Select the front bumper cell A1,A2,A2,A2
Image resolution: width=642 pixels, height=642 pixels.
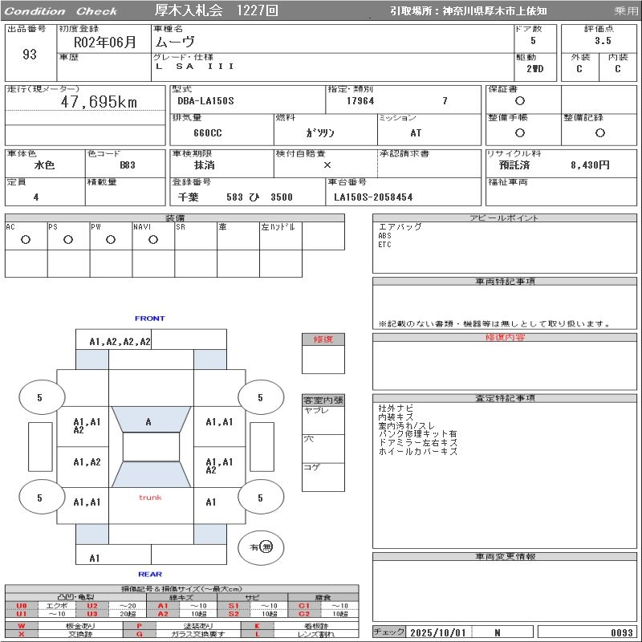click(x=120, y=341)
